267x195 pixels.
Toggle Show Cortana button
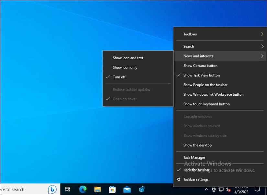(x=220, y=66)
